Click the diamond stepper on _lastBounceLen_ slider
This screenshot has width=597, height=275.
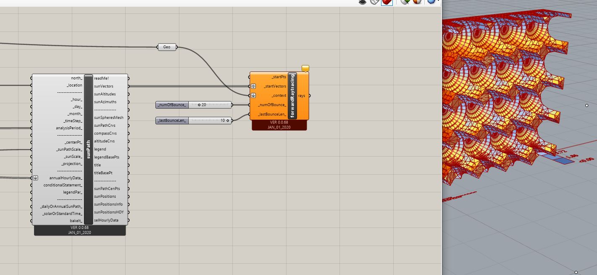coord(228,120)
